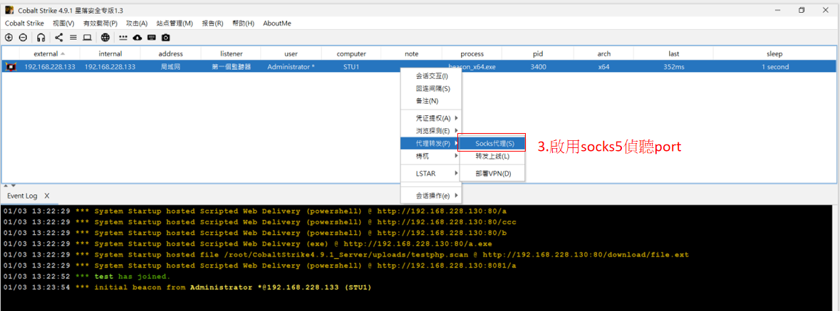Open the 攻击(A) menu
The image size is (840, 311).
click(x=137, y=23)
